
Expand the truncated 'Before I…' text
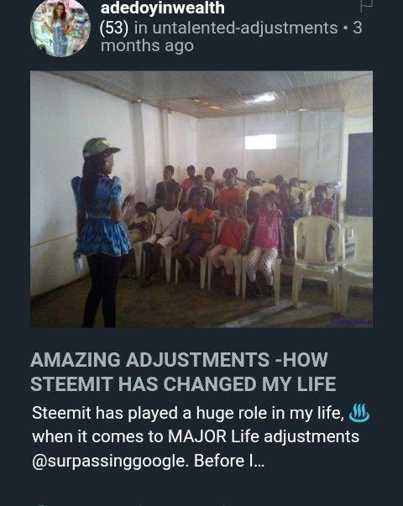point(229,461)
